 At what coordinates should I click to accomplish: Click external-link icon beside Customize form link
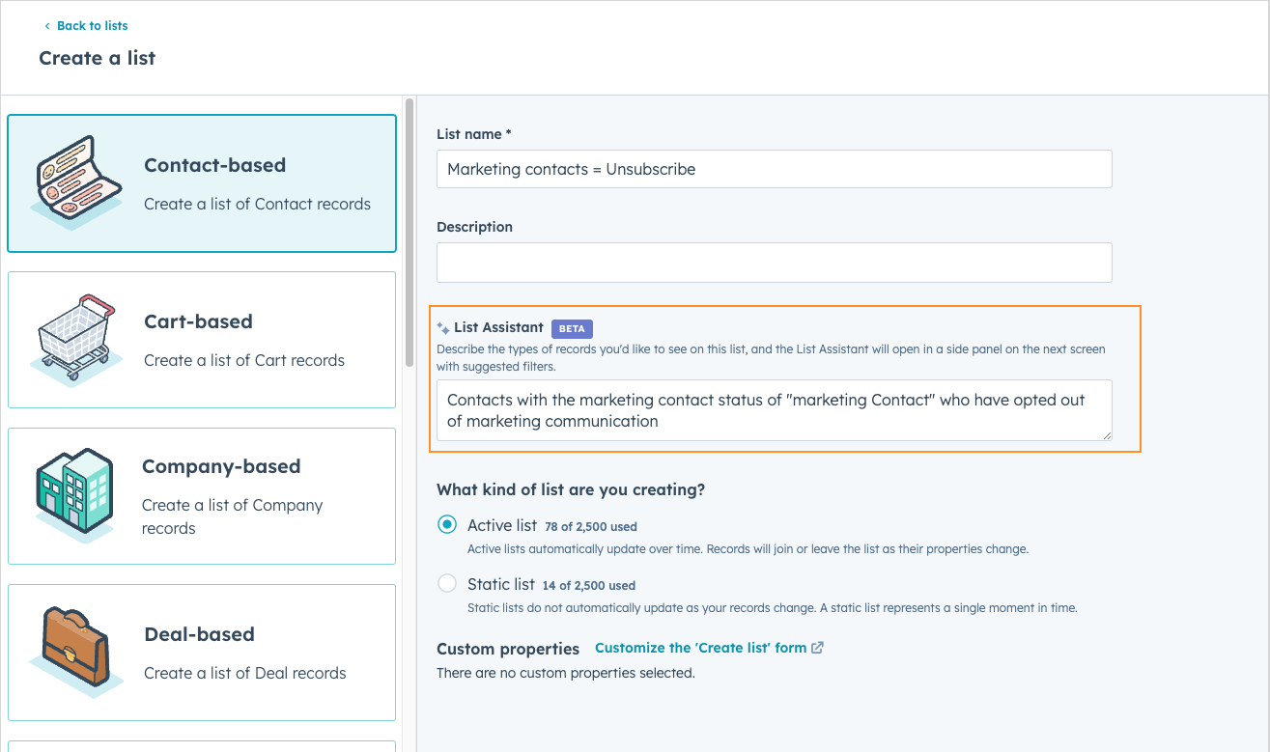pyautogui.click(x=817, y=648)
